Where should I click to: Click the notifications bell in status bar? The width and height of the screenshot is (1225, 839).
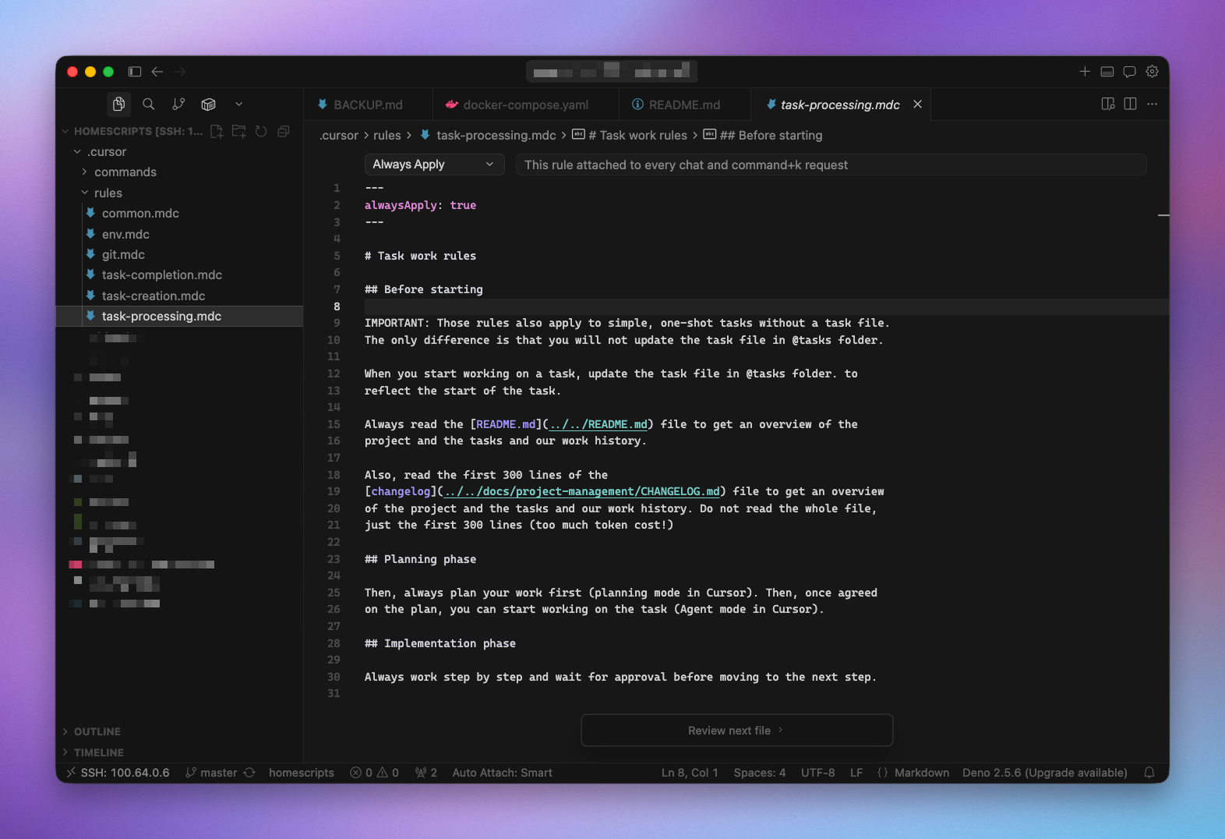1149,773
